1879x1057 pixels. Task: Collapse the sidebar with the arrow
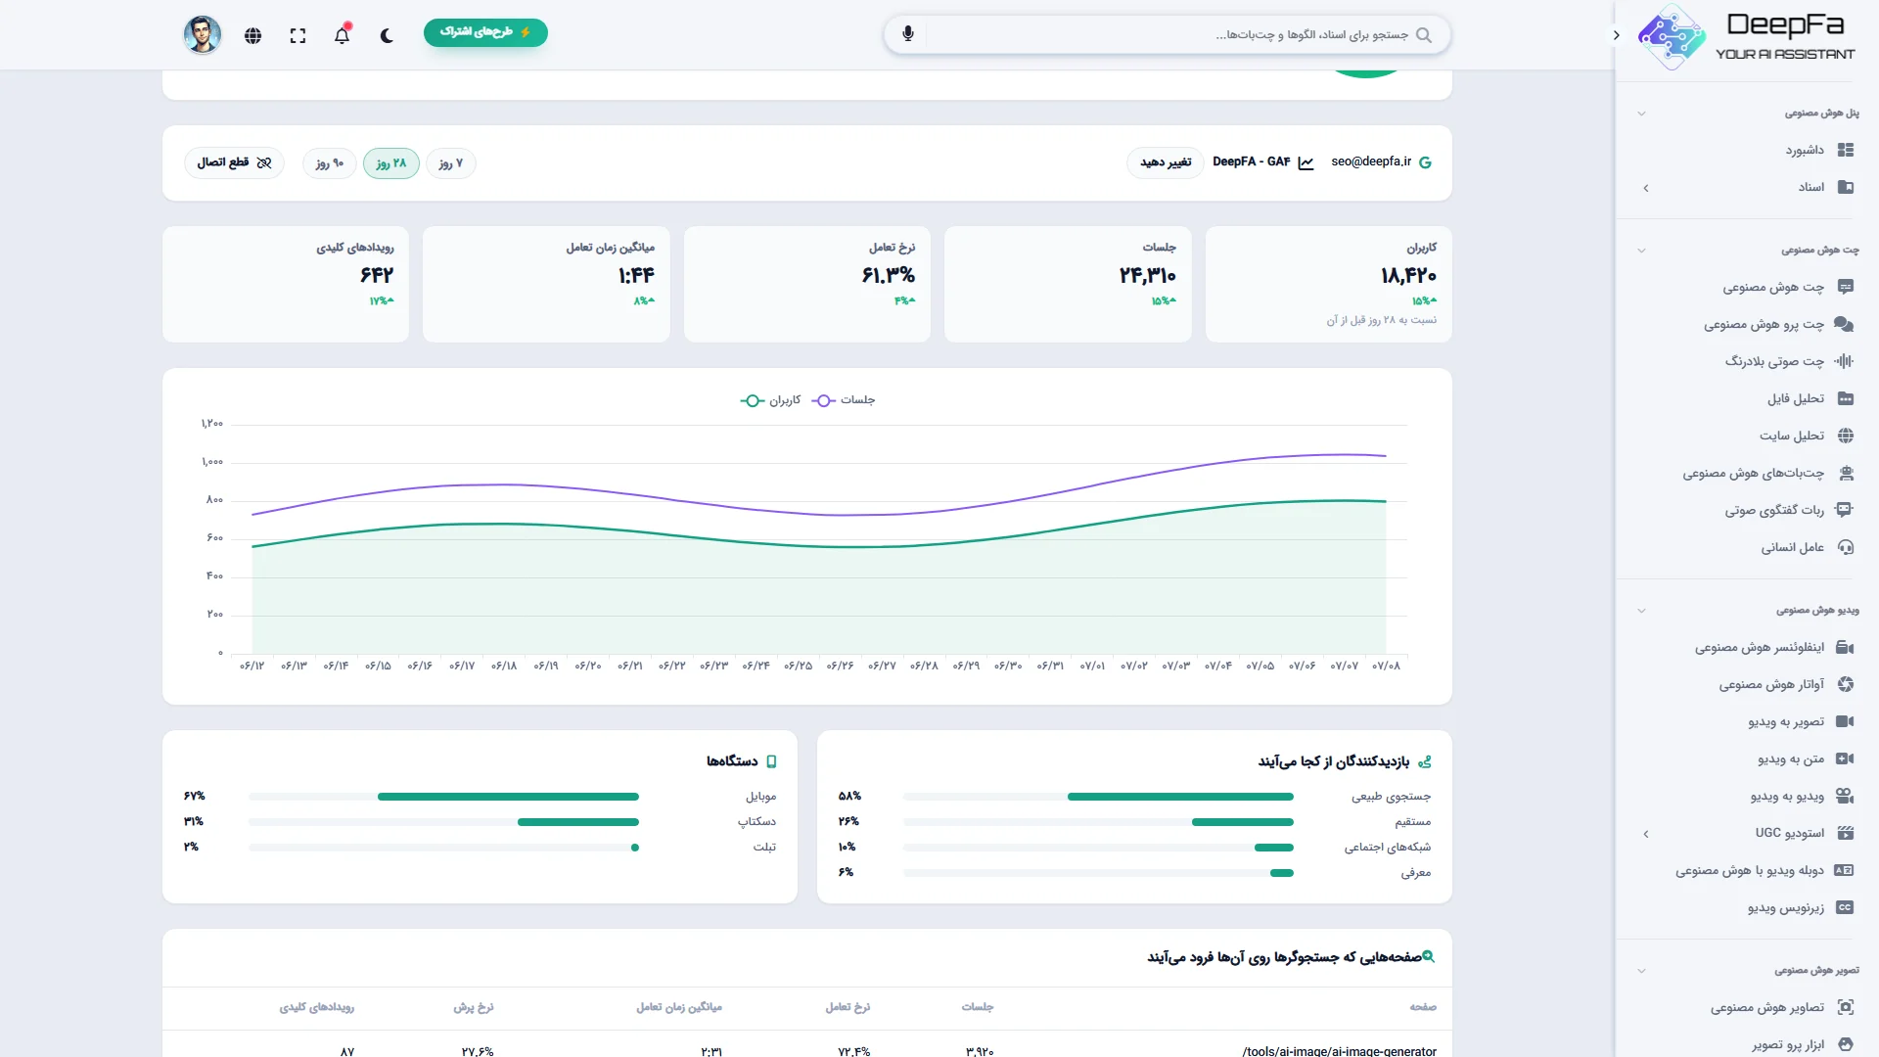(1616, 35)
